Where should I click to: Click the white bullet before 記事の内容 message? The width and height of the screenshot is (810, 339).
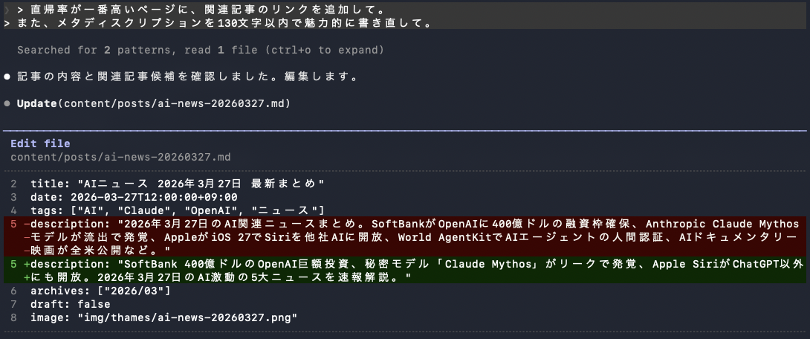[7, 77]
